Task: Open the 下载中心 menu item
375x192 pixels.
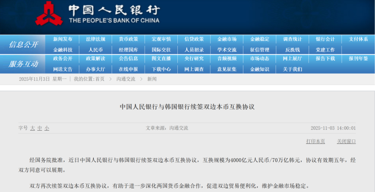Action: [161, 69]
